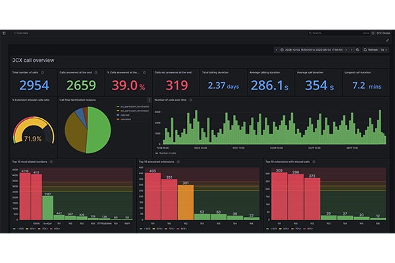Click the Refresh button
The width and height of the screenshot is (395, 263).
372,49
